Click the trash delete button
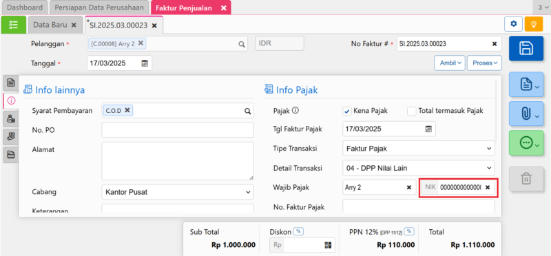 pos(526,179)
